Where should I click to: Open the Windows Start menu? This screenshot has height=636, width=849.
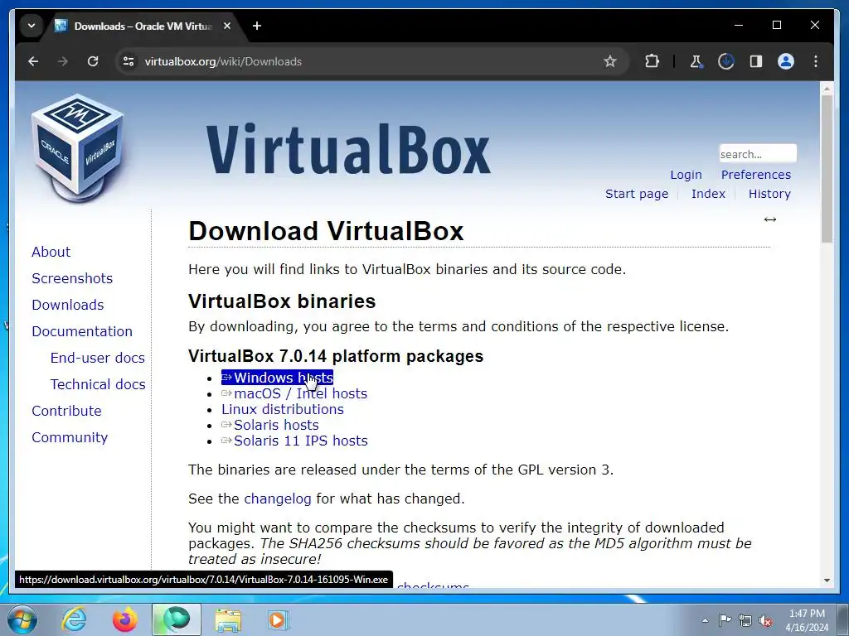[22, 619]
